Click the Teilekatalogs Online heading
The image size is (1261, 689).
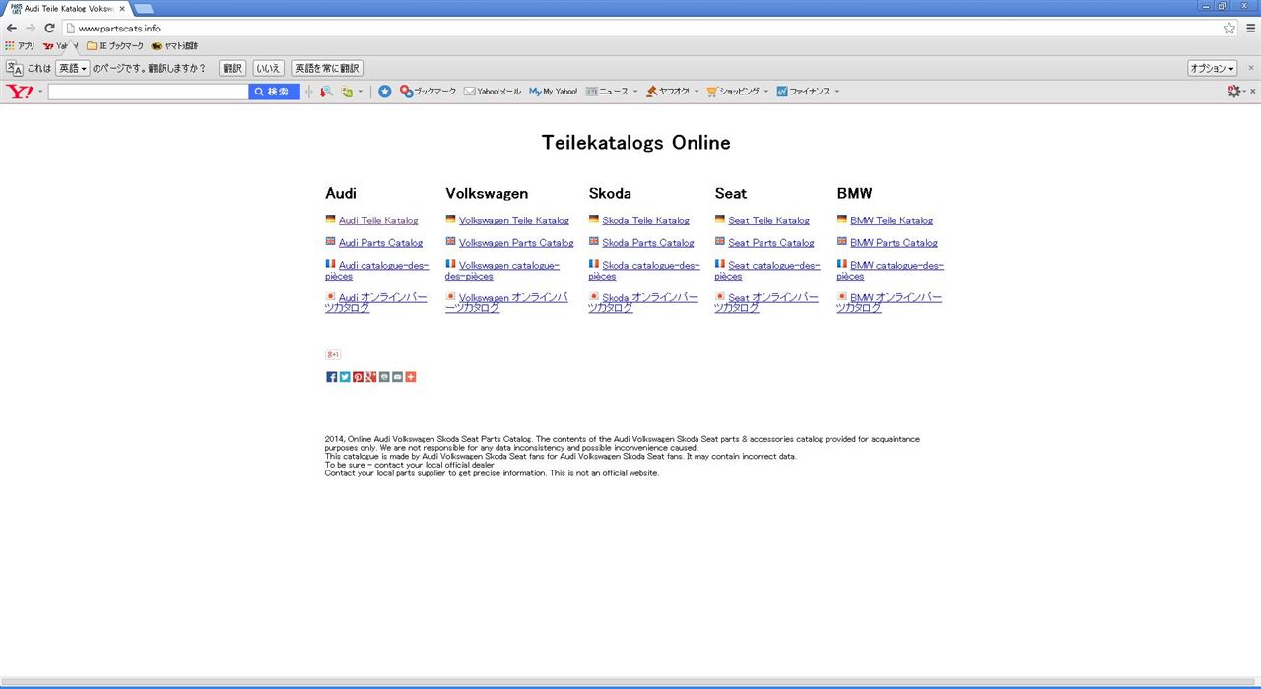click(636, 143)
